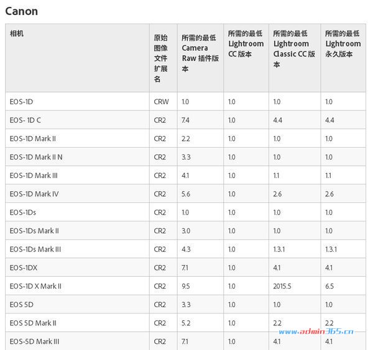Select the EOS-1D camera row name
The height and width of the screenshot is (350, 373).
pyautogui.click(x=21, y=102)
